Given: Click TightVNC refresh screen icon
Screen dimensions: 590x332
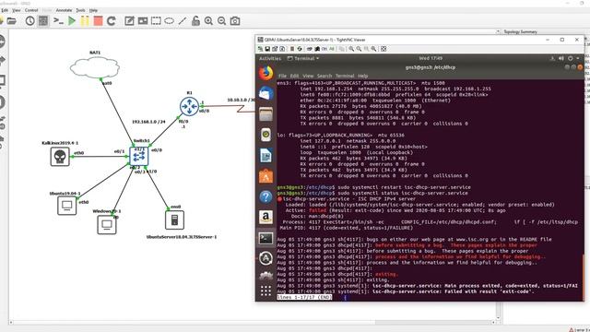Looking at the screenshot, I should [300, 49].
